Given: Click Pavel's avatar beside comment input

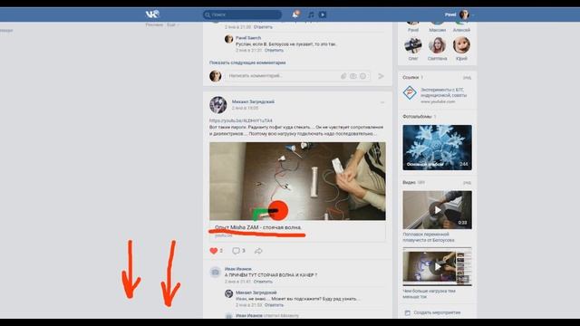Looking at the screenshot, I should 216,76.
